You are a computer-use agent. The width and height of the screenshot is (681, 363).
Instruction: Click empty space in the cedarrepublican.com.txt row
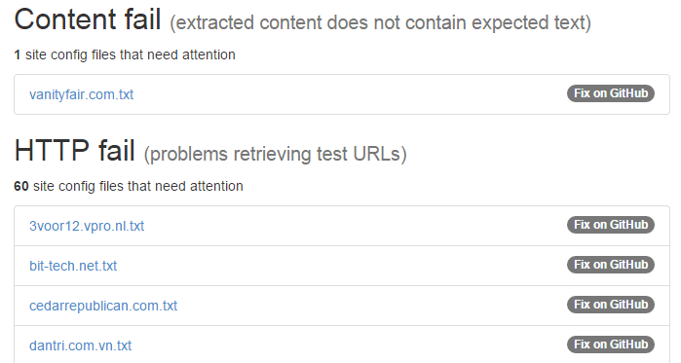[369, 306]
